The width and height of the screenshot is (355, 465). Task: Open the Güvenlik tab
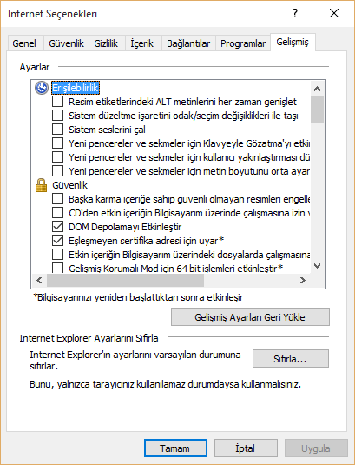[66, 43]
